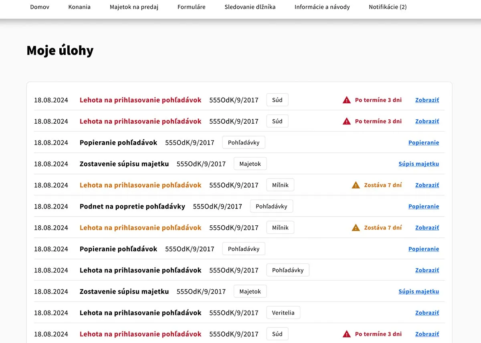The image size is (481, 343).
Task: Open Zobraziť link in the Veritelia row
Action: coord(427,313)
